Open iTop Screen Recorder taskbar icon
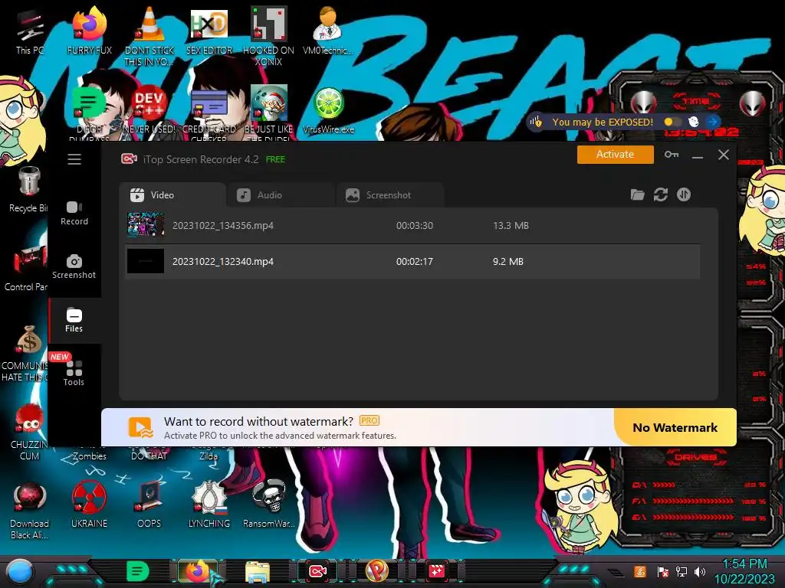 point(317,571)
